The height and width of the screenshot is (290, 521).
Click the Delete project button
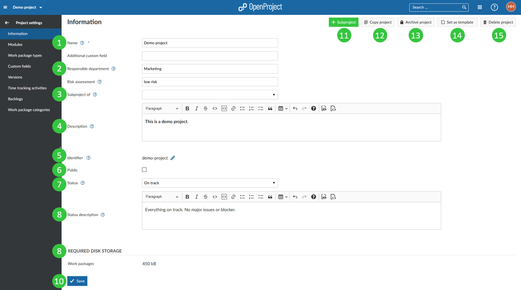coord(498,22)
